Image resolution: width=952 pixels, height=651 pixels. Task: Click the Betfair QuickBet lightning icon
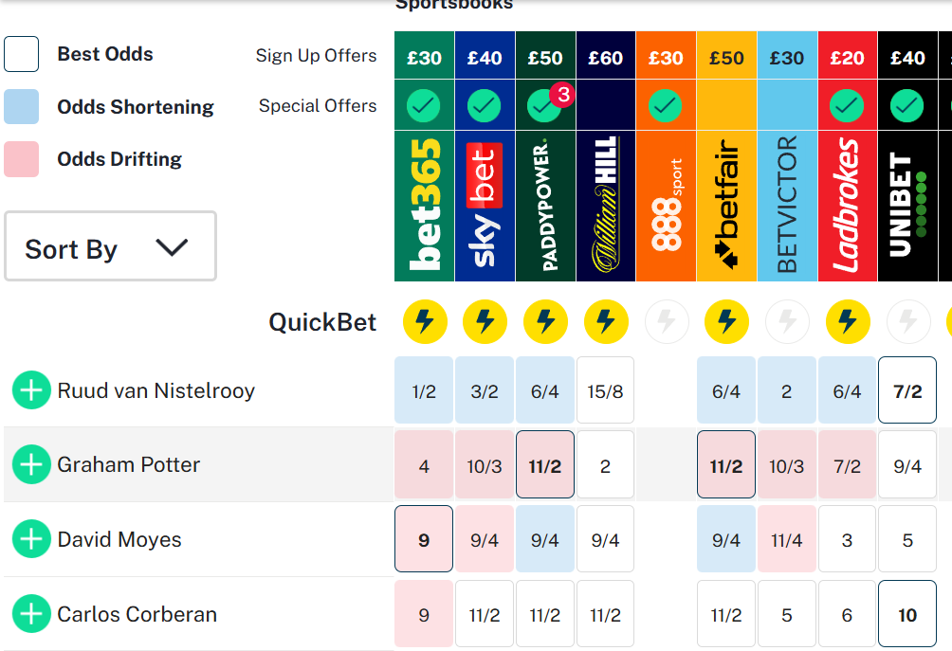[726, 321]
